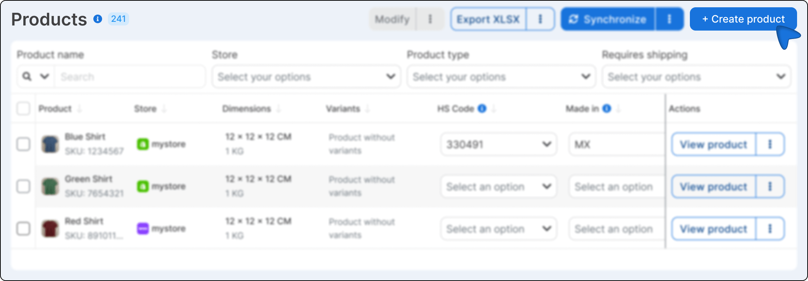Click the search magnifier icon in Product name

point(27,76)
